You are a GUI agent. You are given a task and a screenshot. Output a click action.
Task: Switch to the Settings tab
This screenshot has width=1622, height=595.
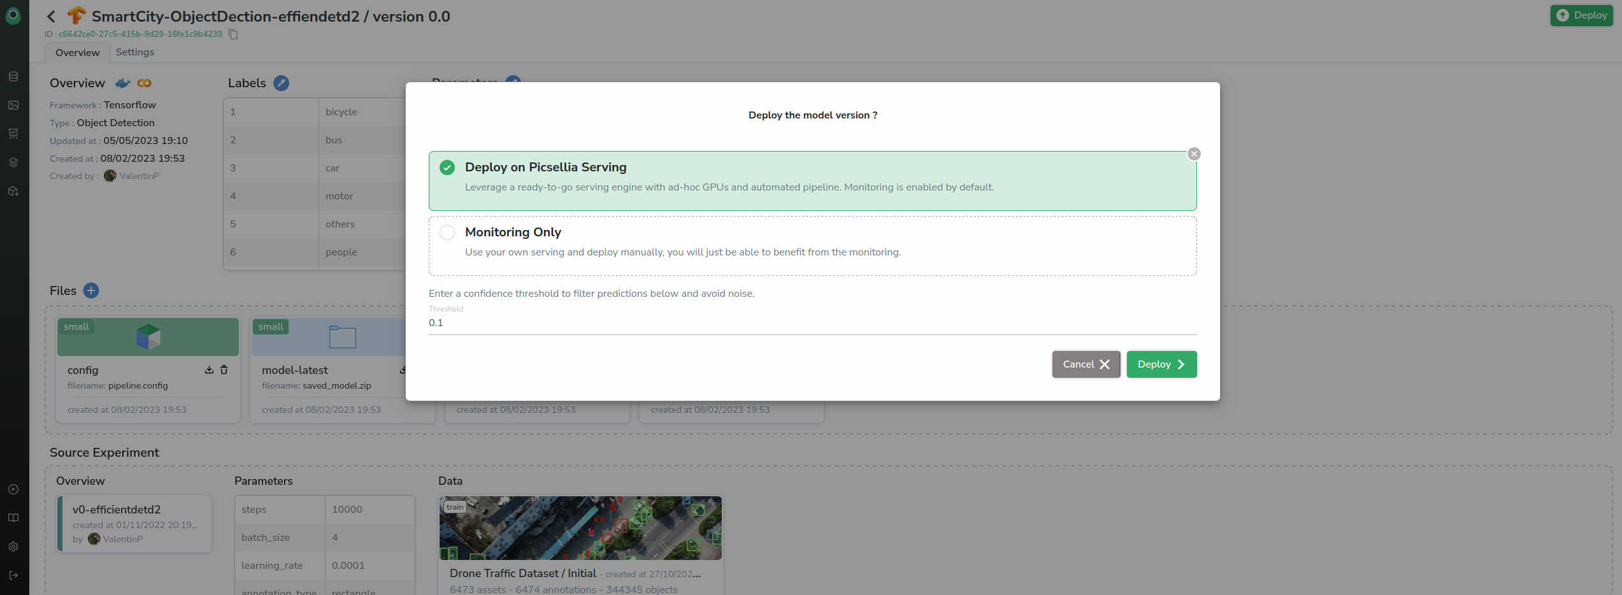point(135,52)
